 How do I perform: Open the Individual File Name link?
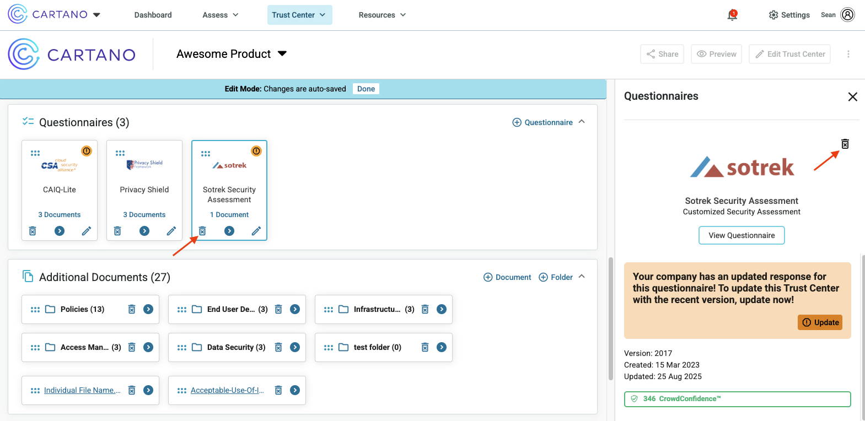coord(82,390)
